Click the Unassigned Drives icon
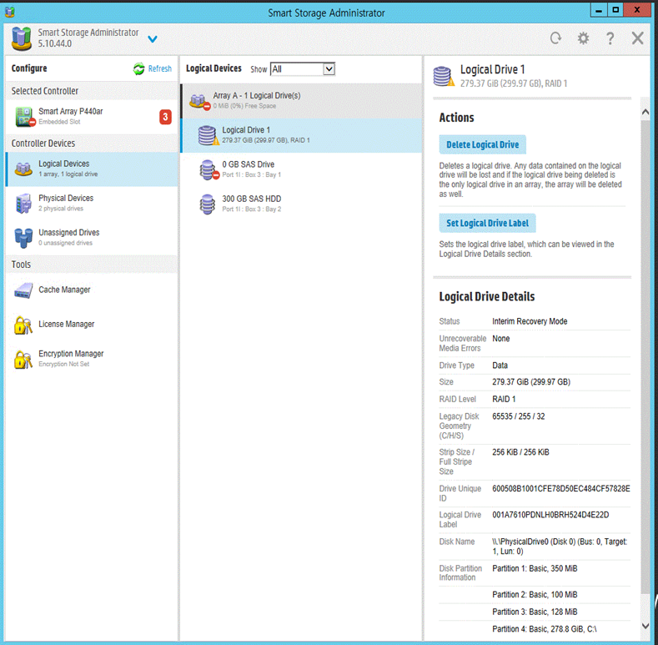The width and height of the screenshot is (658, 645). 23,238
